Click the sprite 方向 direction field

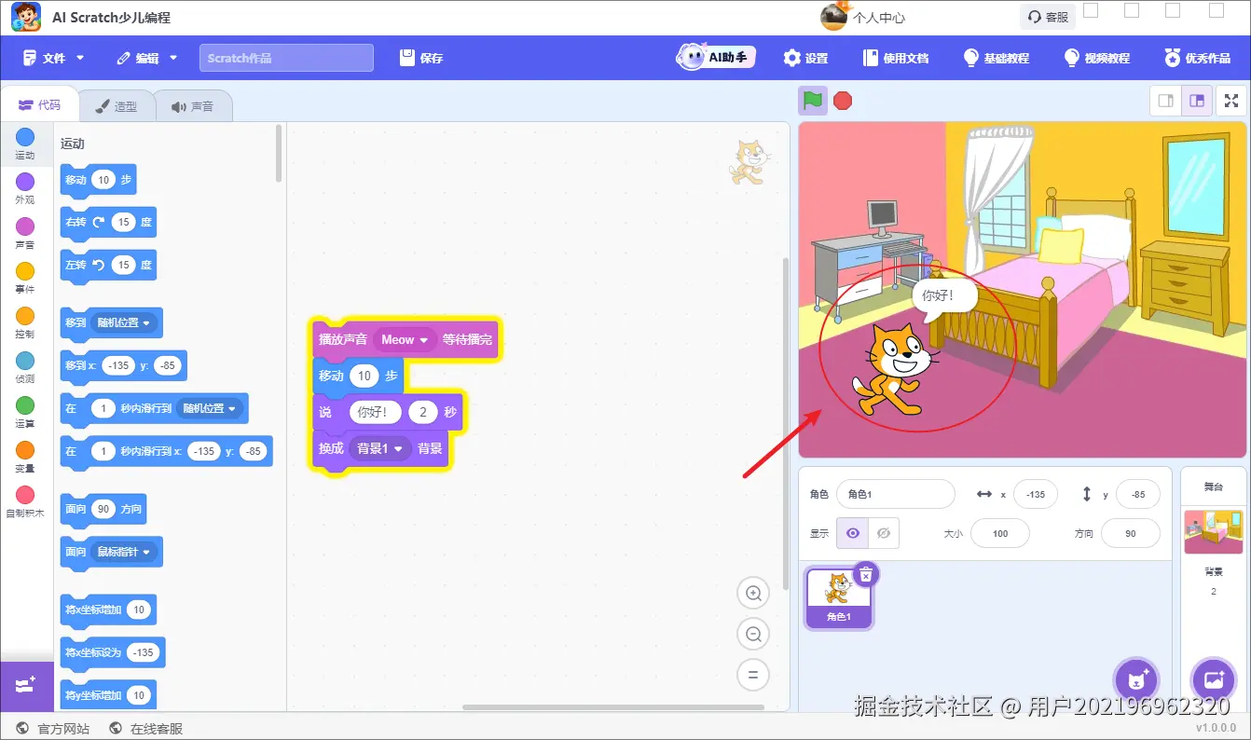1130,534
